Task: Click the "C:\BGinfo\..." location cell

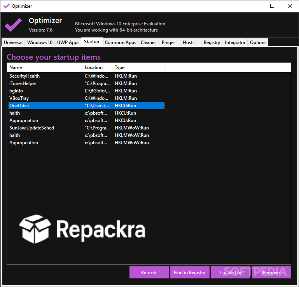Action: coord(97,91)
